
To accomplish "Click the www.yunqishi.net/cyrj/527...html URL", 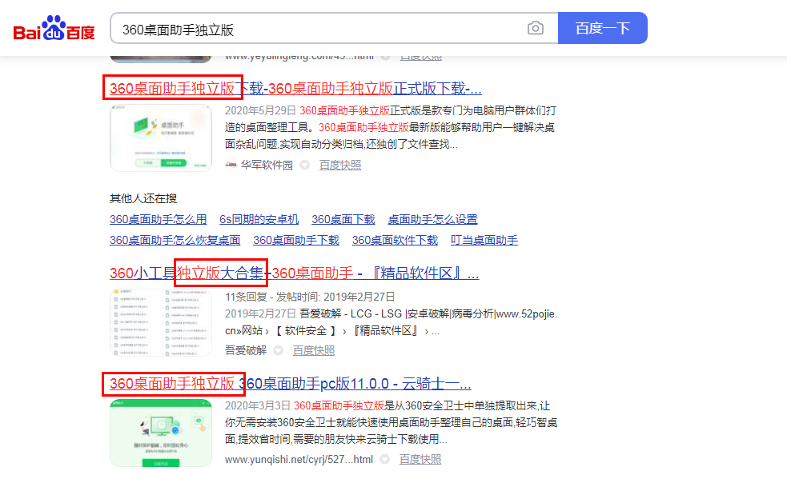I will tap(299, 460).
